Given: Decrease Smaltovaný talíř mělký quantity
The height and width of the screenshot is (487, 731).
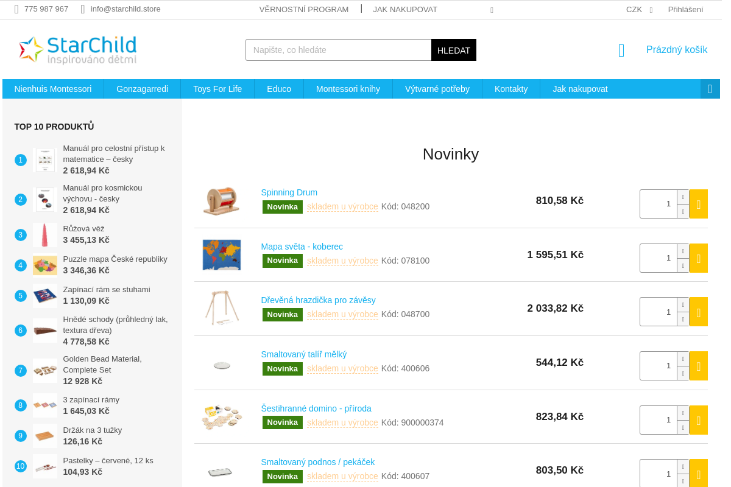Looking at the screenshot, I should [683, 373].
